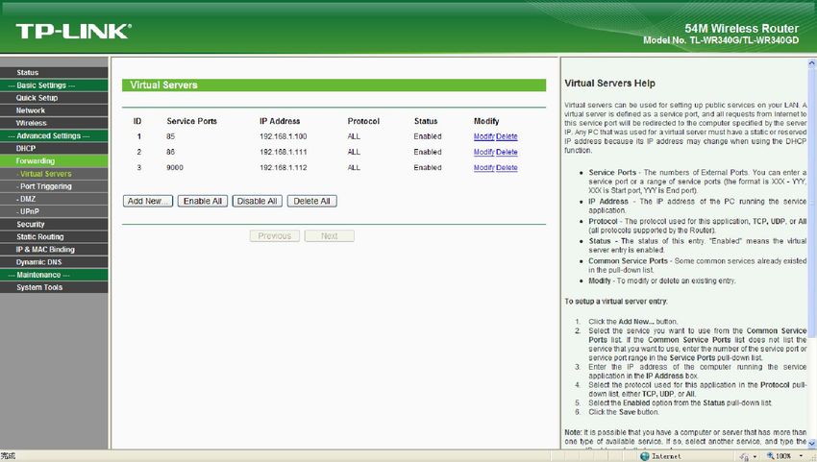The width and height of the screenshot is (817, 462).
Task: Click the Add New... button
Action: 148,201
